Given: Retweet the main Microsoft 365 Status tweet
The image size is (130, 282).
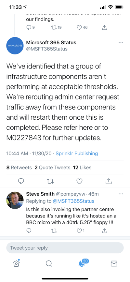Looking at the screenshot, I should tap(50, 181).
